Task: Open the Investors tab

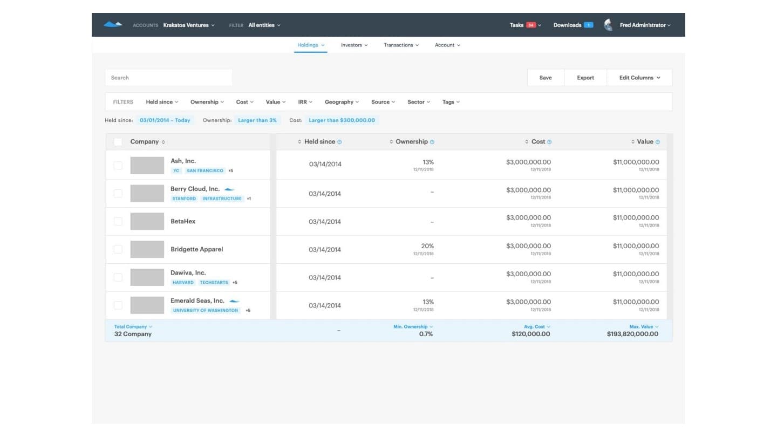Action: 354,45
